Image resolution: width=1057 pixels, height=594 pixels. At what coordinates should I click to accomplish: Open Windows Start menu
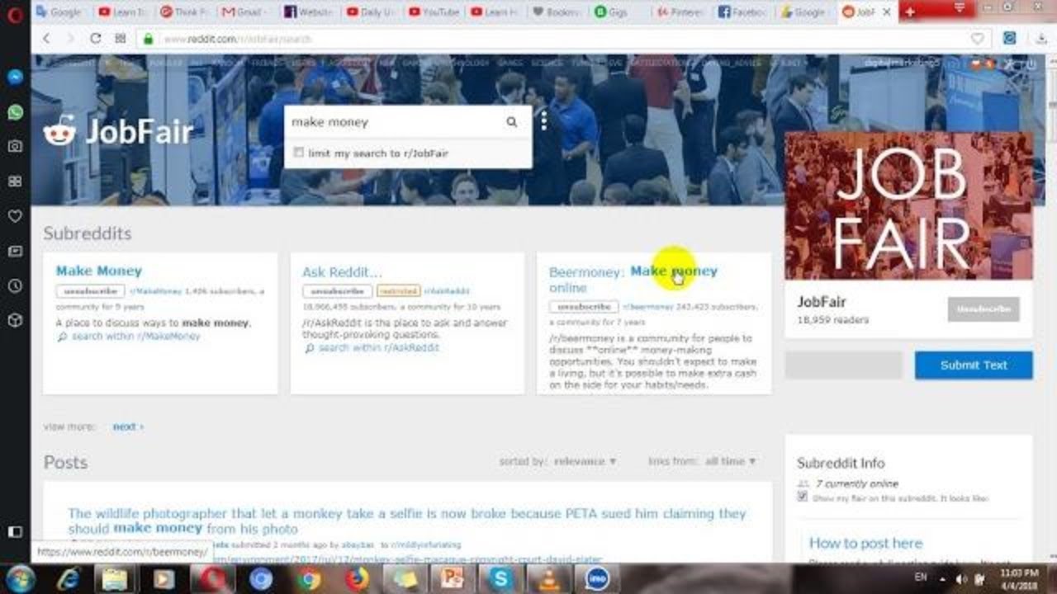pos(19,579)
